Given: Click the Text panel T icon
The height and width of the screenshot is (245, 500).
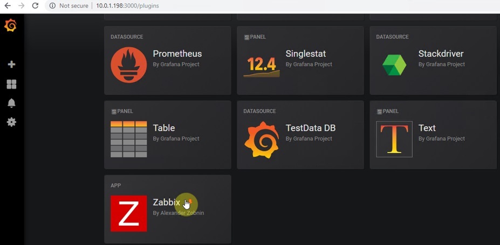Looking at the screenshot, I should [394, 139].
